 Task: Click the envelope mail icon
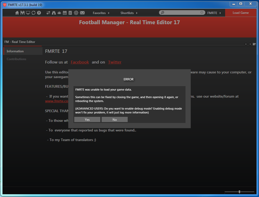82,13
